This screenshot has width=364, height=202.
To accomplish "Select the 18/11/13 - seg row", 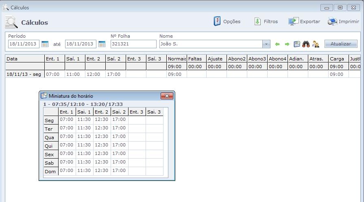I will [24, 75].
